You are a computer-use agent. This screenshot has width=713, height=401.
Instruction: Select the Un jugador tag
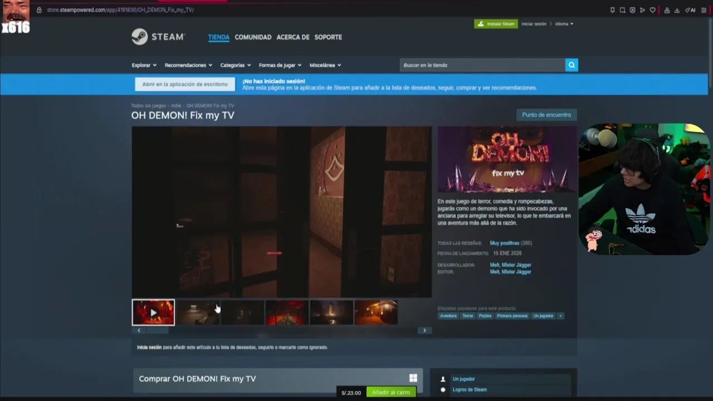543,316
